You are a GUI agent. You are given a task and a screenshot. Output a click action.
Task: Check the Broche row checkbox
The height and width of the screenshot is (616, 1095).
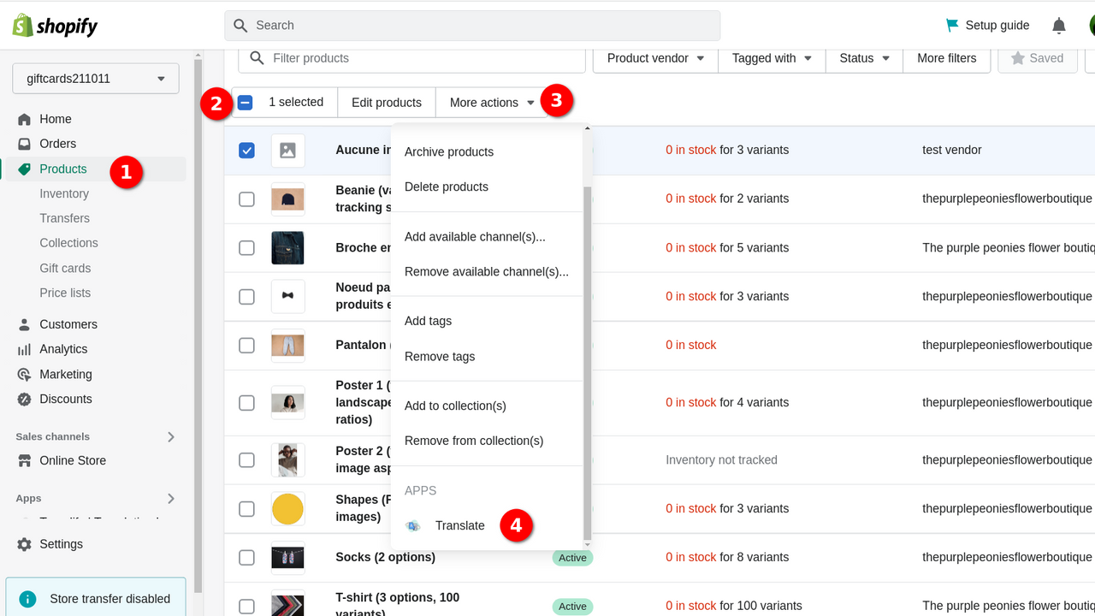click(x=246, y=247)
